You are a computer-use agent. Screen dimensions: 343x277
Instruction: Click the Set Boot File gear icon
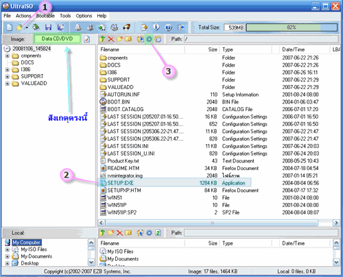pos(149,39)
